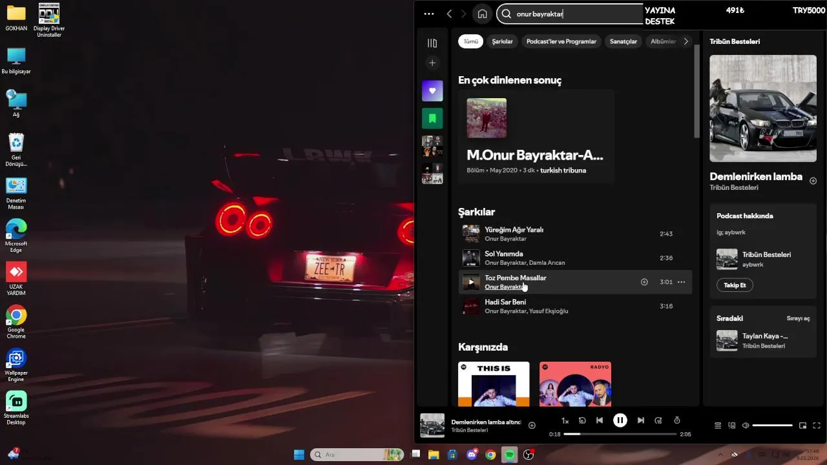Go back with the Spotify back arrow
Screen dimensions: 827x465
(449, 14)
